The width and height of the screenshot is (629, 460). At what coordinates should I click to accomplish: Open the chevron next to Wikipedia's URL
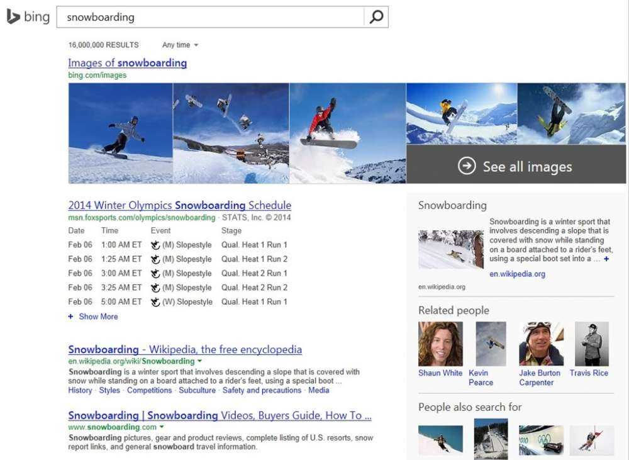[x=199, y=361]
